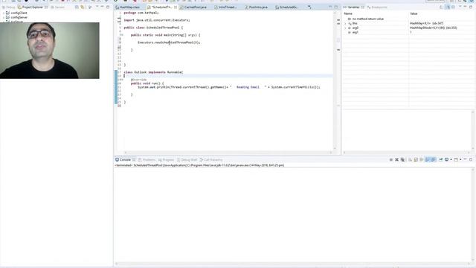This screenshot has width=476, height=268.
Task: Click the 'class Outlook implements Runnable' line
Action: coord(153,72)
